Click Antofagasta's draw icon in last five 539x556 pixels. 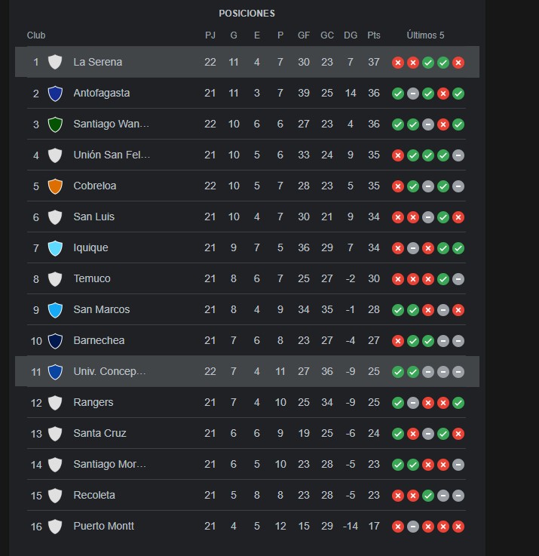coord(413,94)
